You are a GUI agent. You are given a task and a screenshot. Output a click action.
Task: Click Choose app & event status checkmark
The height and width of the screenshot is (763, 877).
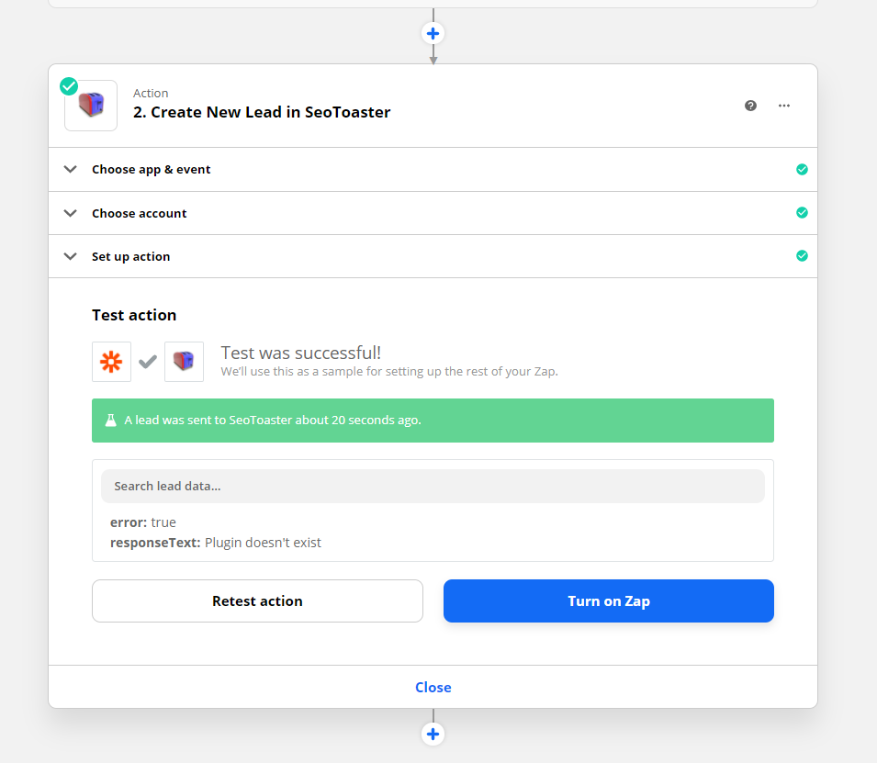pos(802,170)
